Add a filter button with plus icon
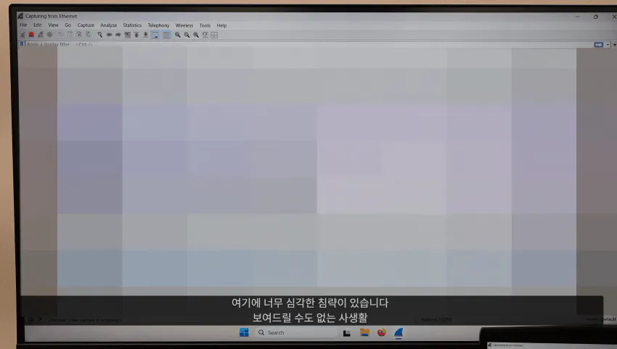 click(x=614, y=45)
